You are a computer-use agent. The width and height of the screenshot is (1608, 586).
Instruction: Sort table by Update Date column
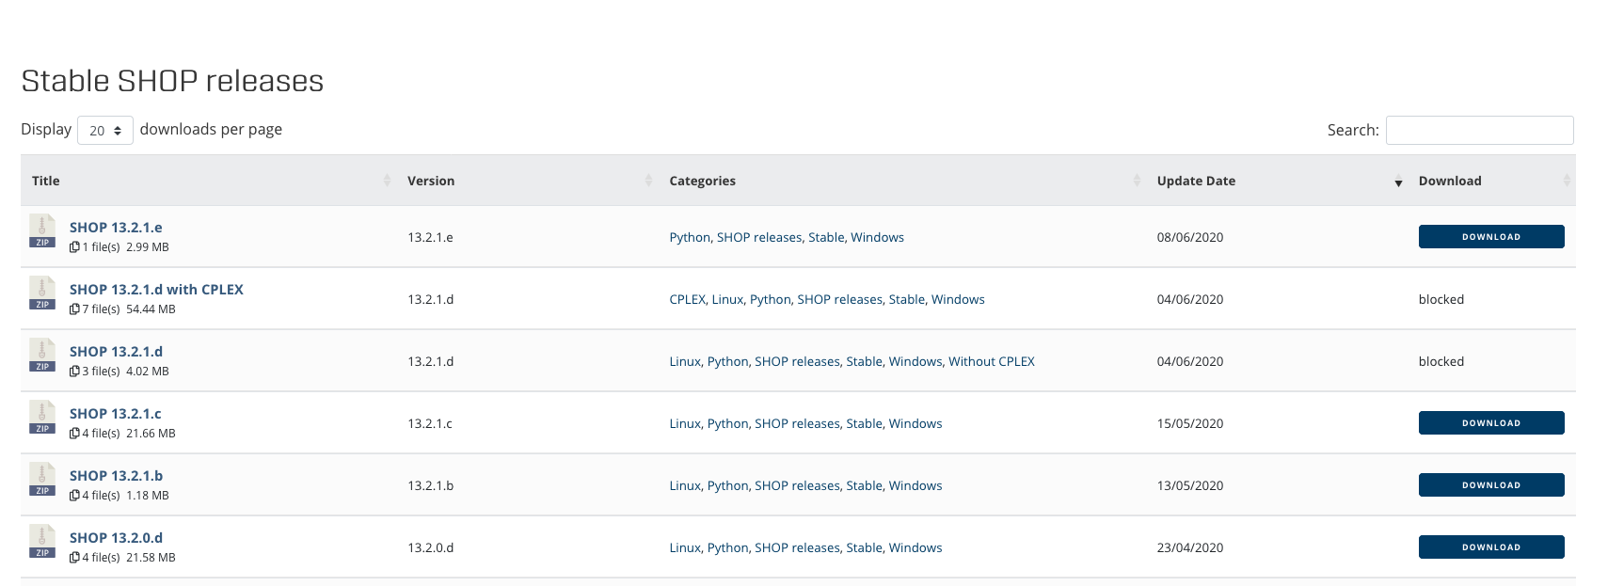[1278, 181]
